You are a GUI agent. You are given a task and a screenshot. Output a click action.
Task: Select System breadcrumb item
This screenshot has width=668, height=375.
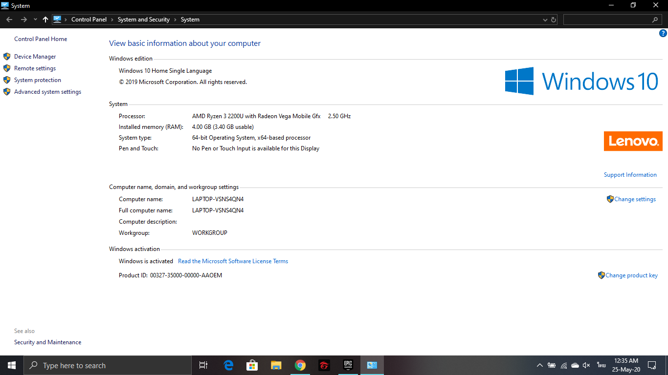point(190,20)
